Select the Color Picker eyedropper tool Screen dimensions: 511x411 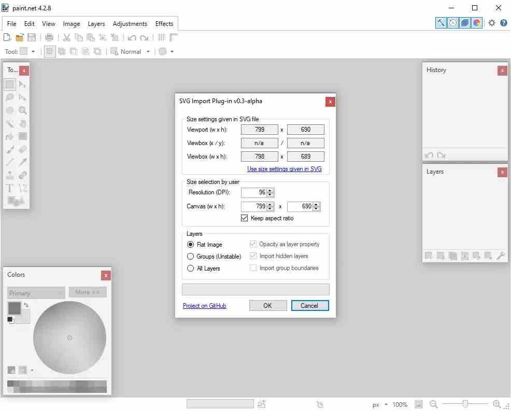pos(22,162)
